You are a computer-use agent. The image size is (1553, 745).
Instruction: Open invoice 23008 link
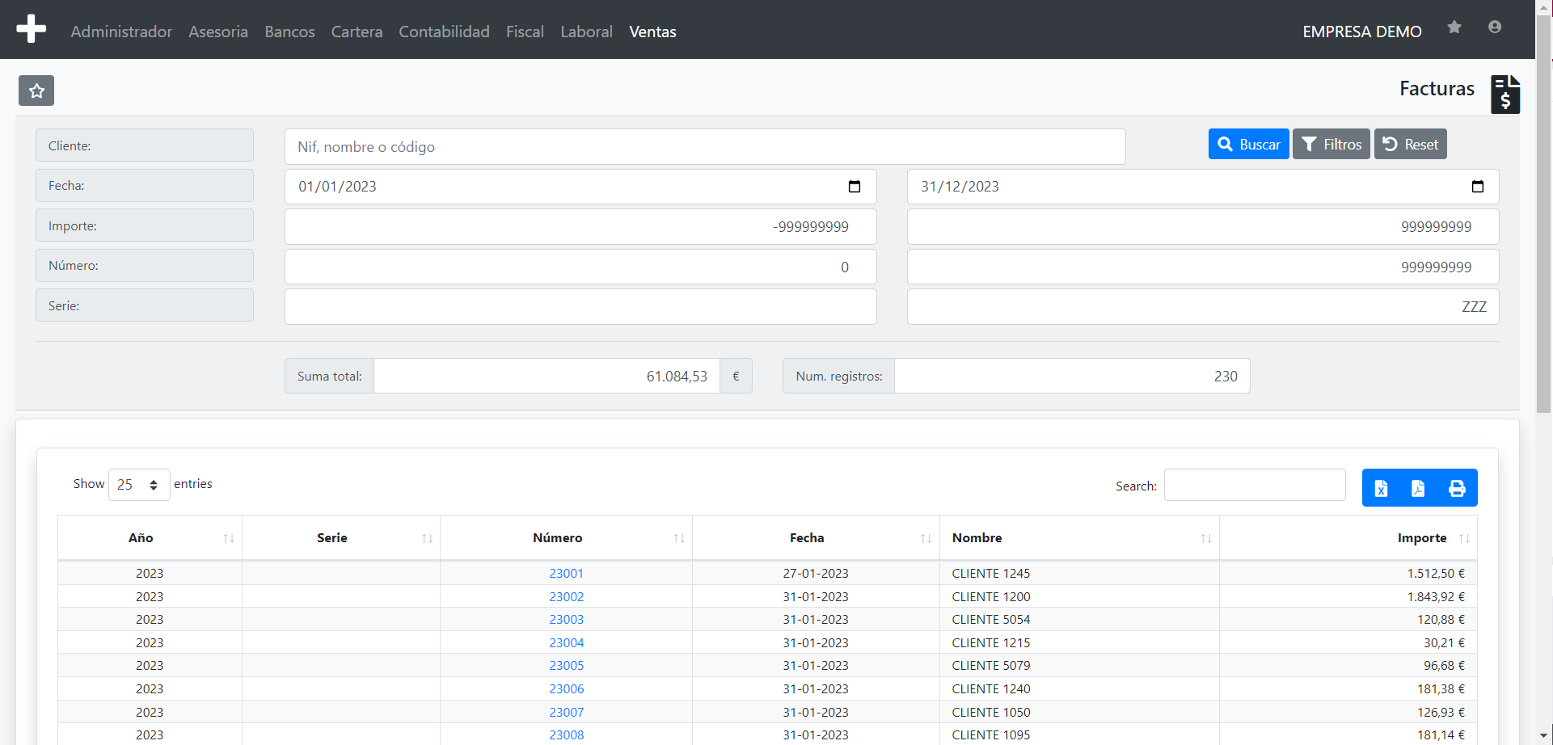tap(566, 734)
